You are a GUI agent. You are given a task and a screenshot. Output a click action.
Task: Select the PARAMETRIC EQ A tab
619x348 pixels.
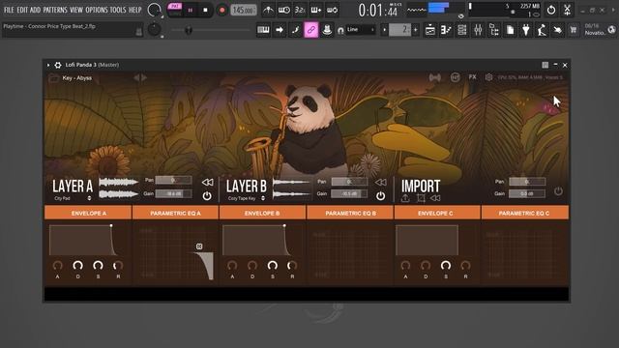175,213
